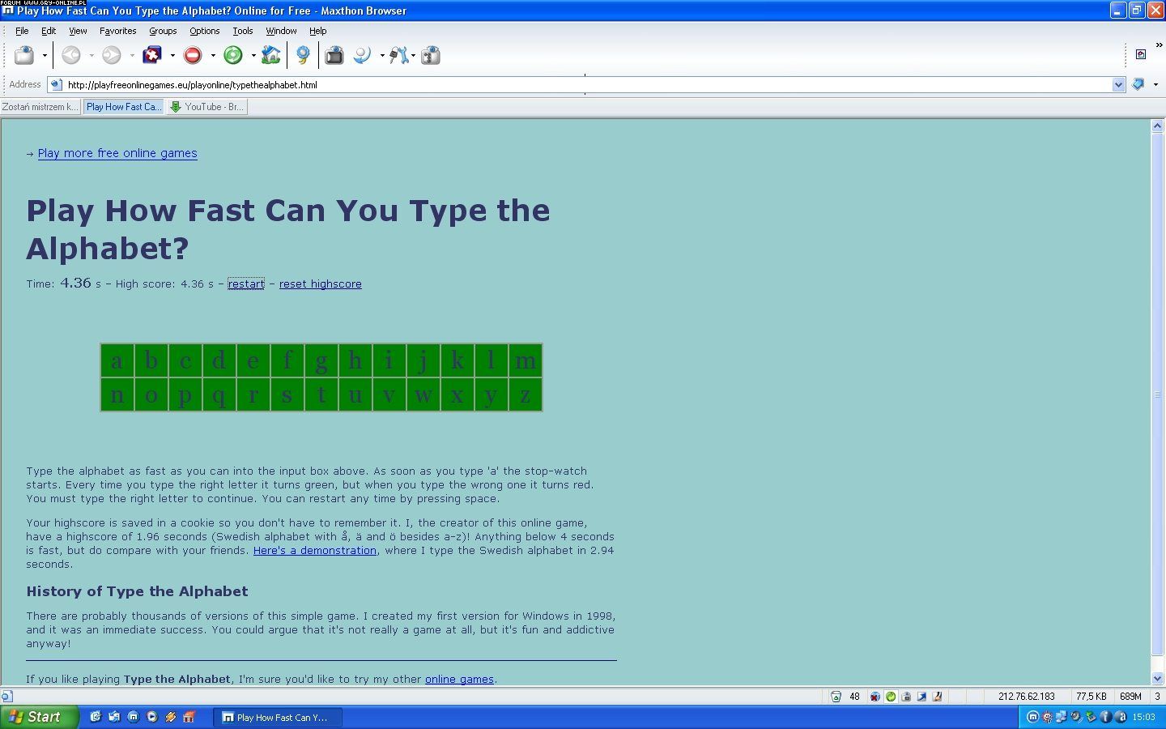
Task: Open the keys and wrench tools icon
Action: [x=398, y=55]
